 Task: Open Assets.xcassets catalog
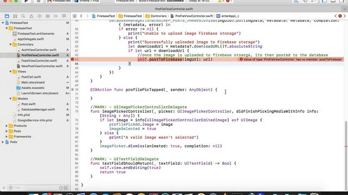[33, 88]
